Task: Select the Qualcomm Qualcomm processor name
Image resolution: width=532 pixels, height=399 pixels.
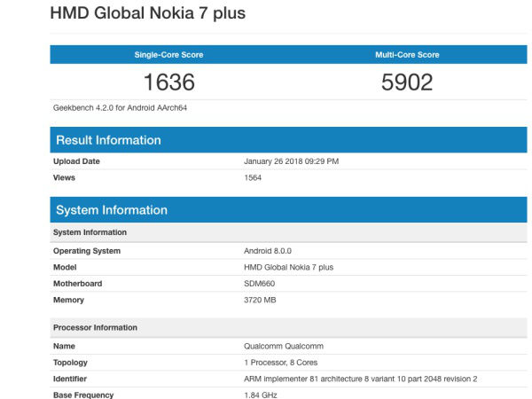Action: 284,346
